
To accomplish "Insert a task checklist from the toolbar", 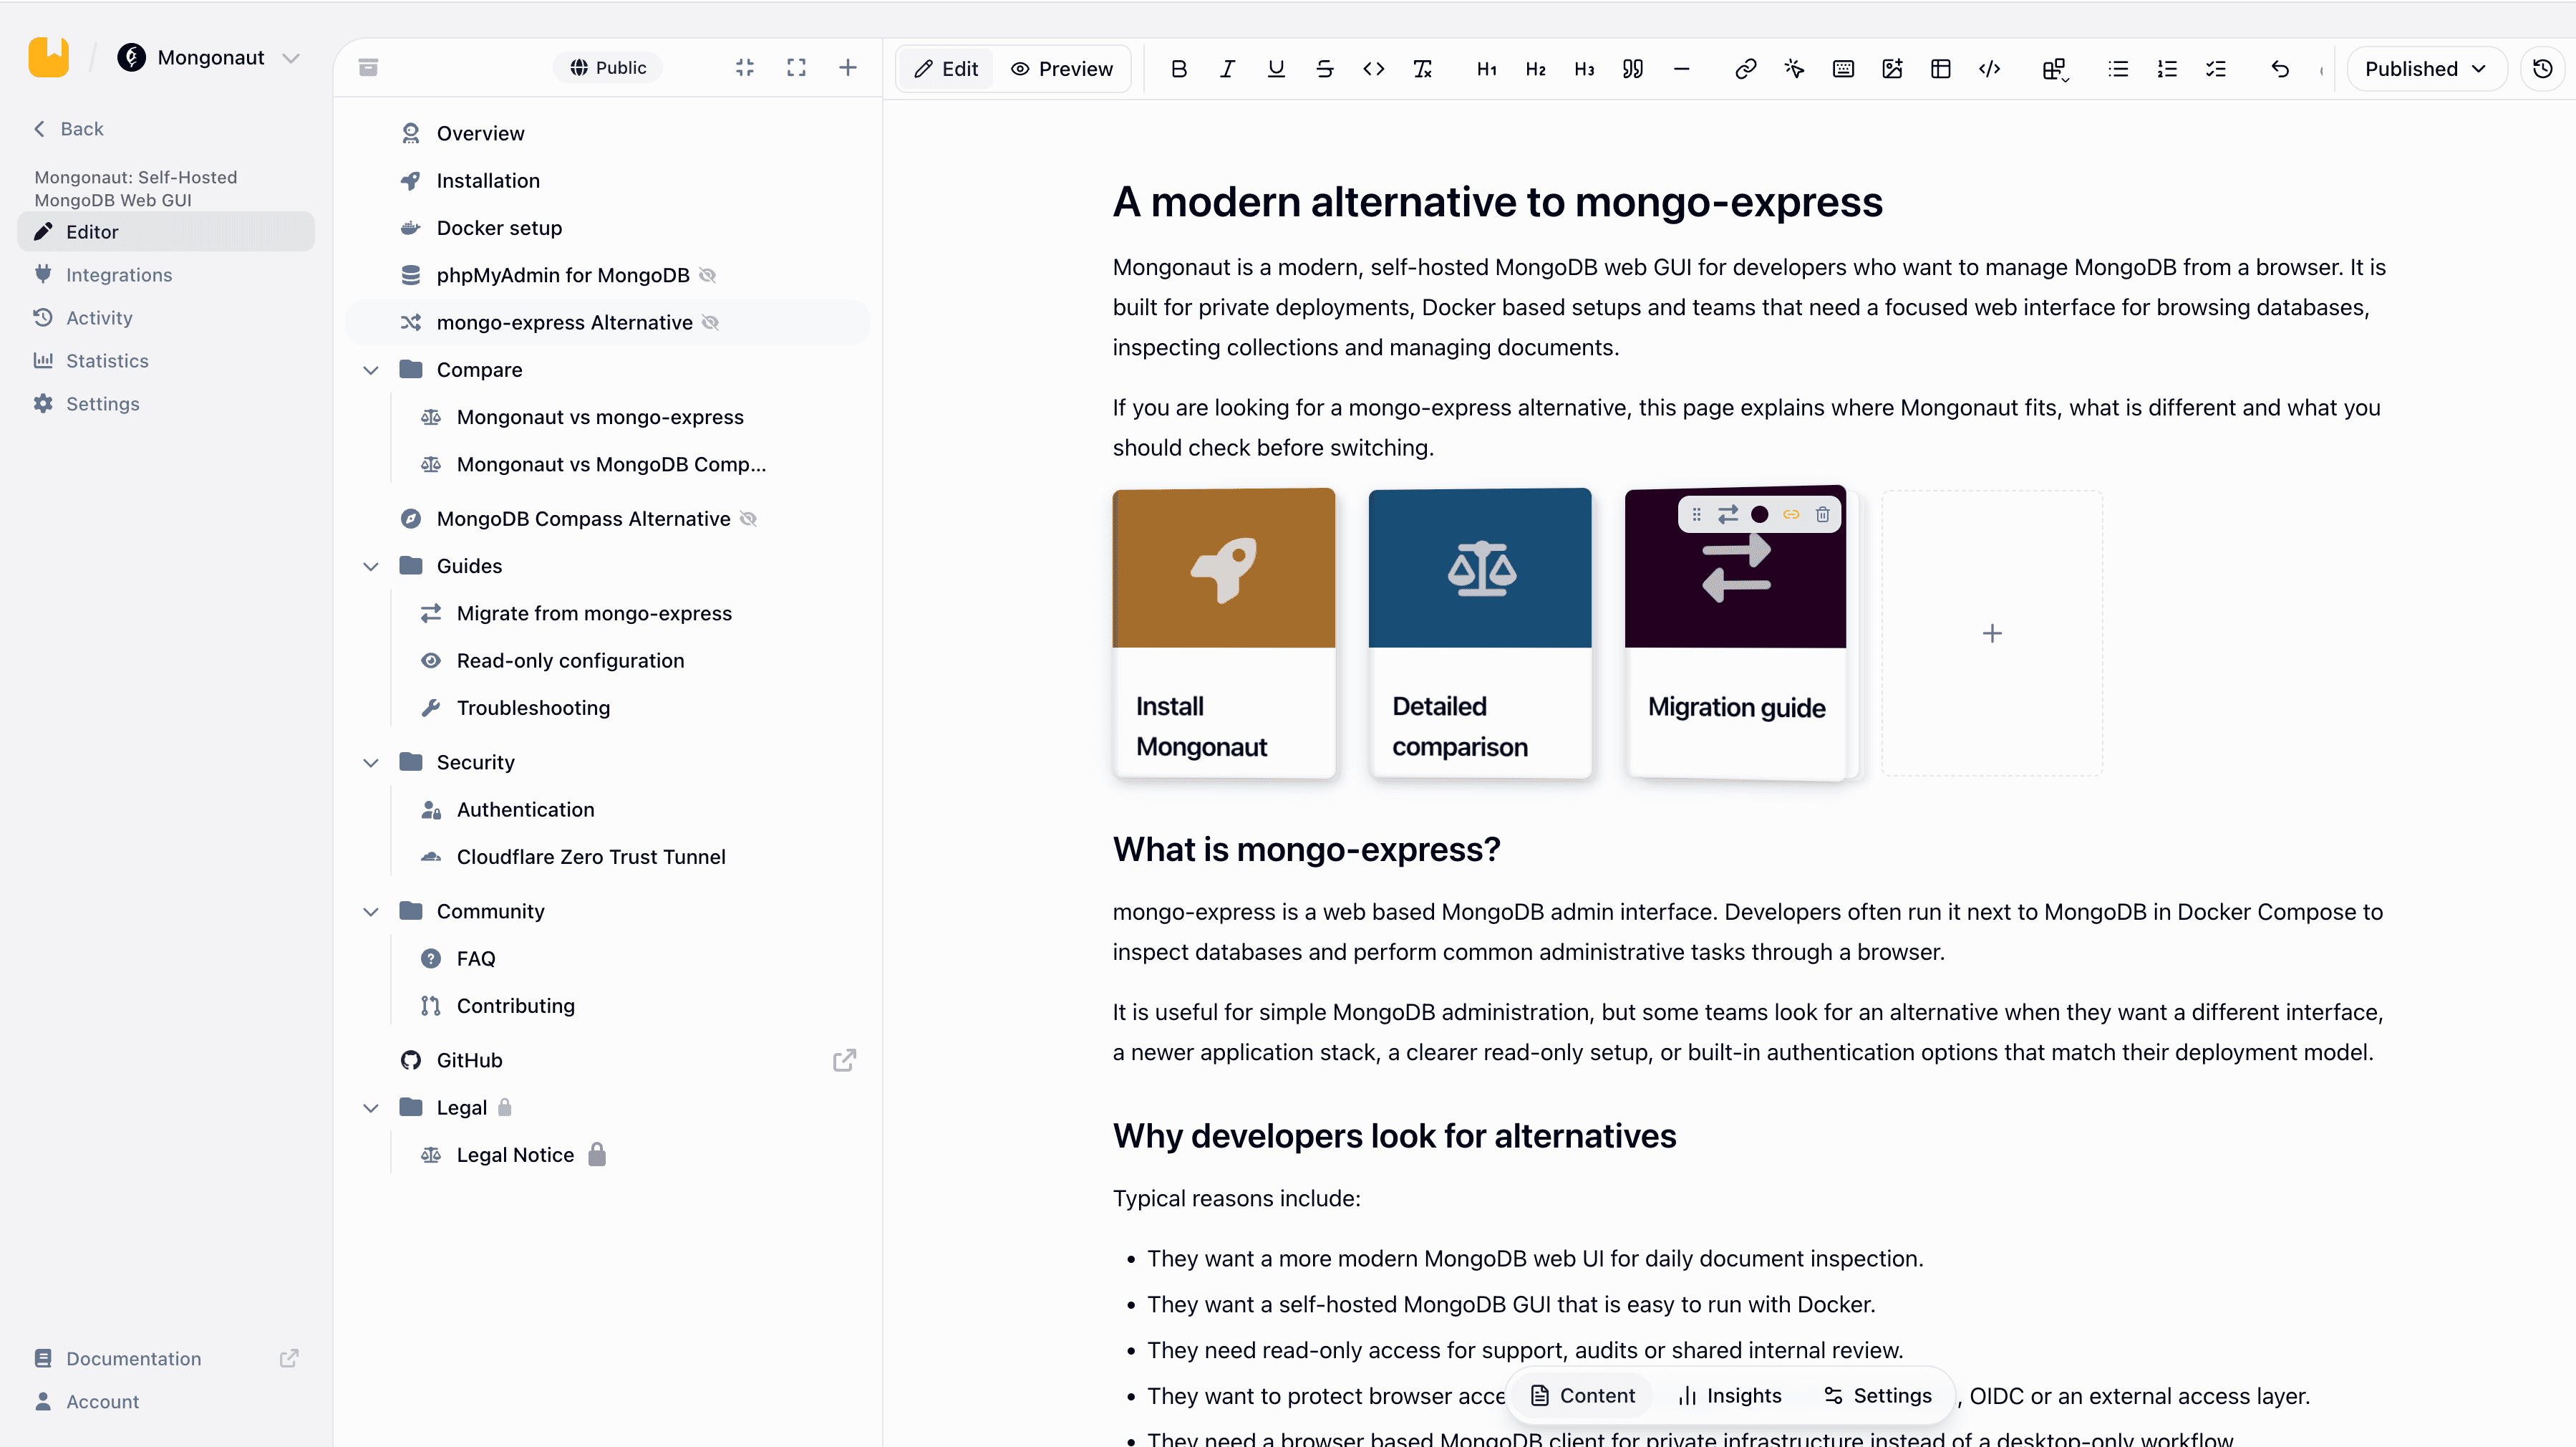I will (2216, 68).
